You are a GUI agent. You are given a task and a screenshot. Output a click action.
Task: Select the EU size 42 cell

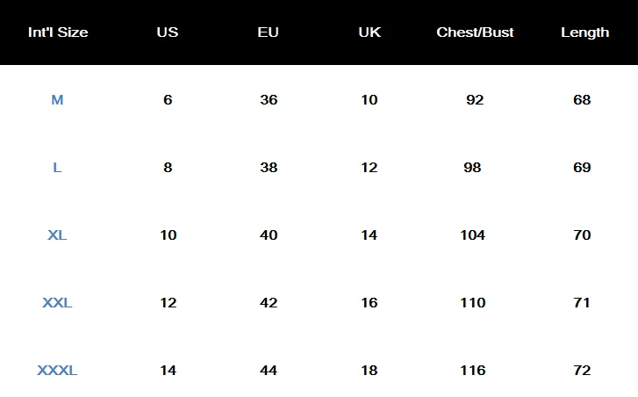[269, 302]
